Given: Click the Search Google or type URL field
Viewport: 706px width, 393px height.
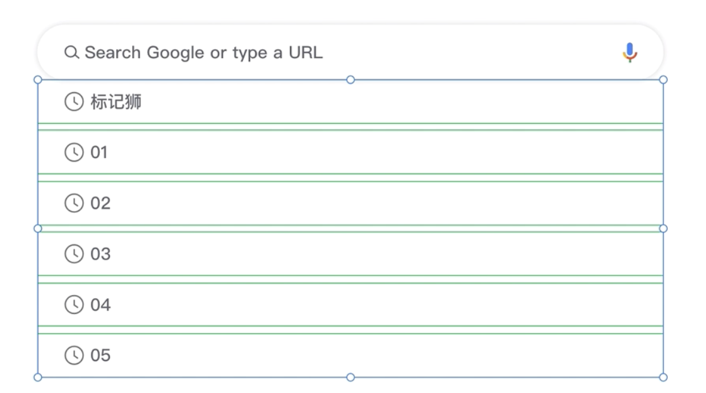Looking at the screenshot, I should (253, 53).
